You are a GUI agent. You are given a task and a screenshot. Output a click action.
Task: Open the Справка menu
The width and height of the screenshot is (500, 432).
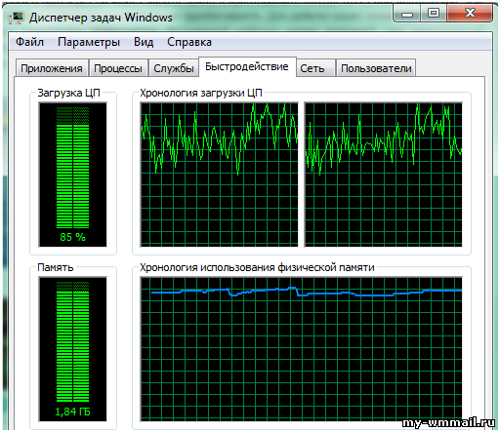[189, 42]
